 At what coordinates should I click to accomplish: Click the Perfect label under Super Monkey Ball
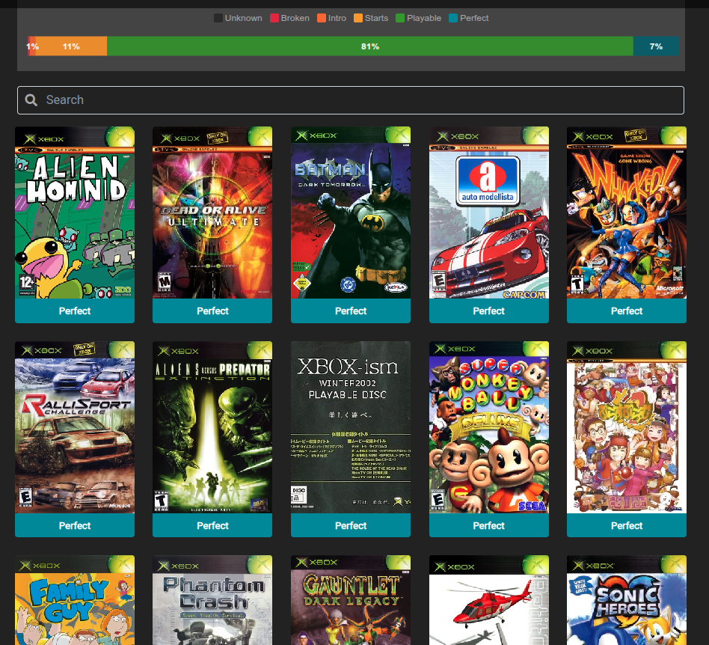click(489, 525)
